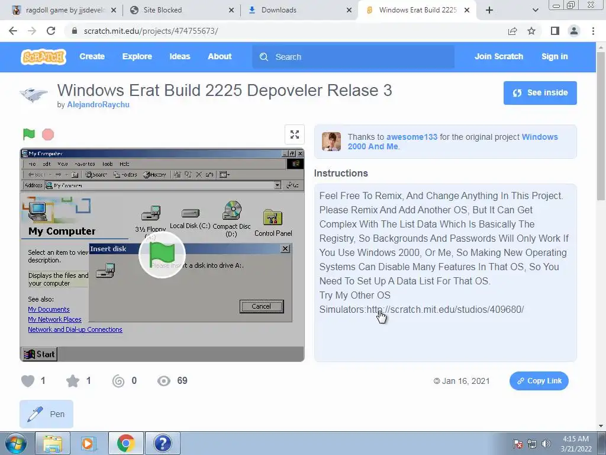Open the browser side panel
Image resolution: width=606 pixels, height=455 pixels.
[x=555, y=31]
